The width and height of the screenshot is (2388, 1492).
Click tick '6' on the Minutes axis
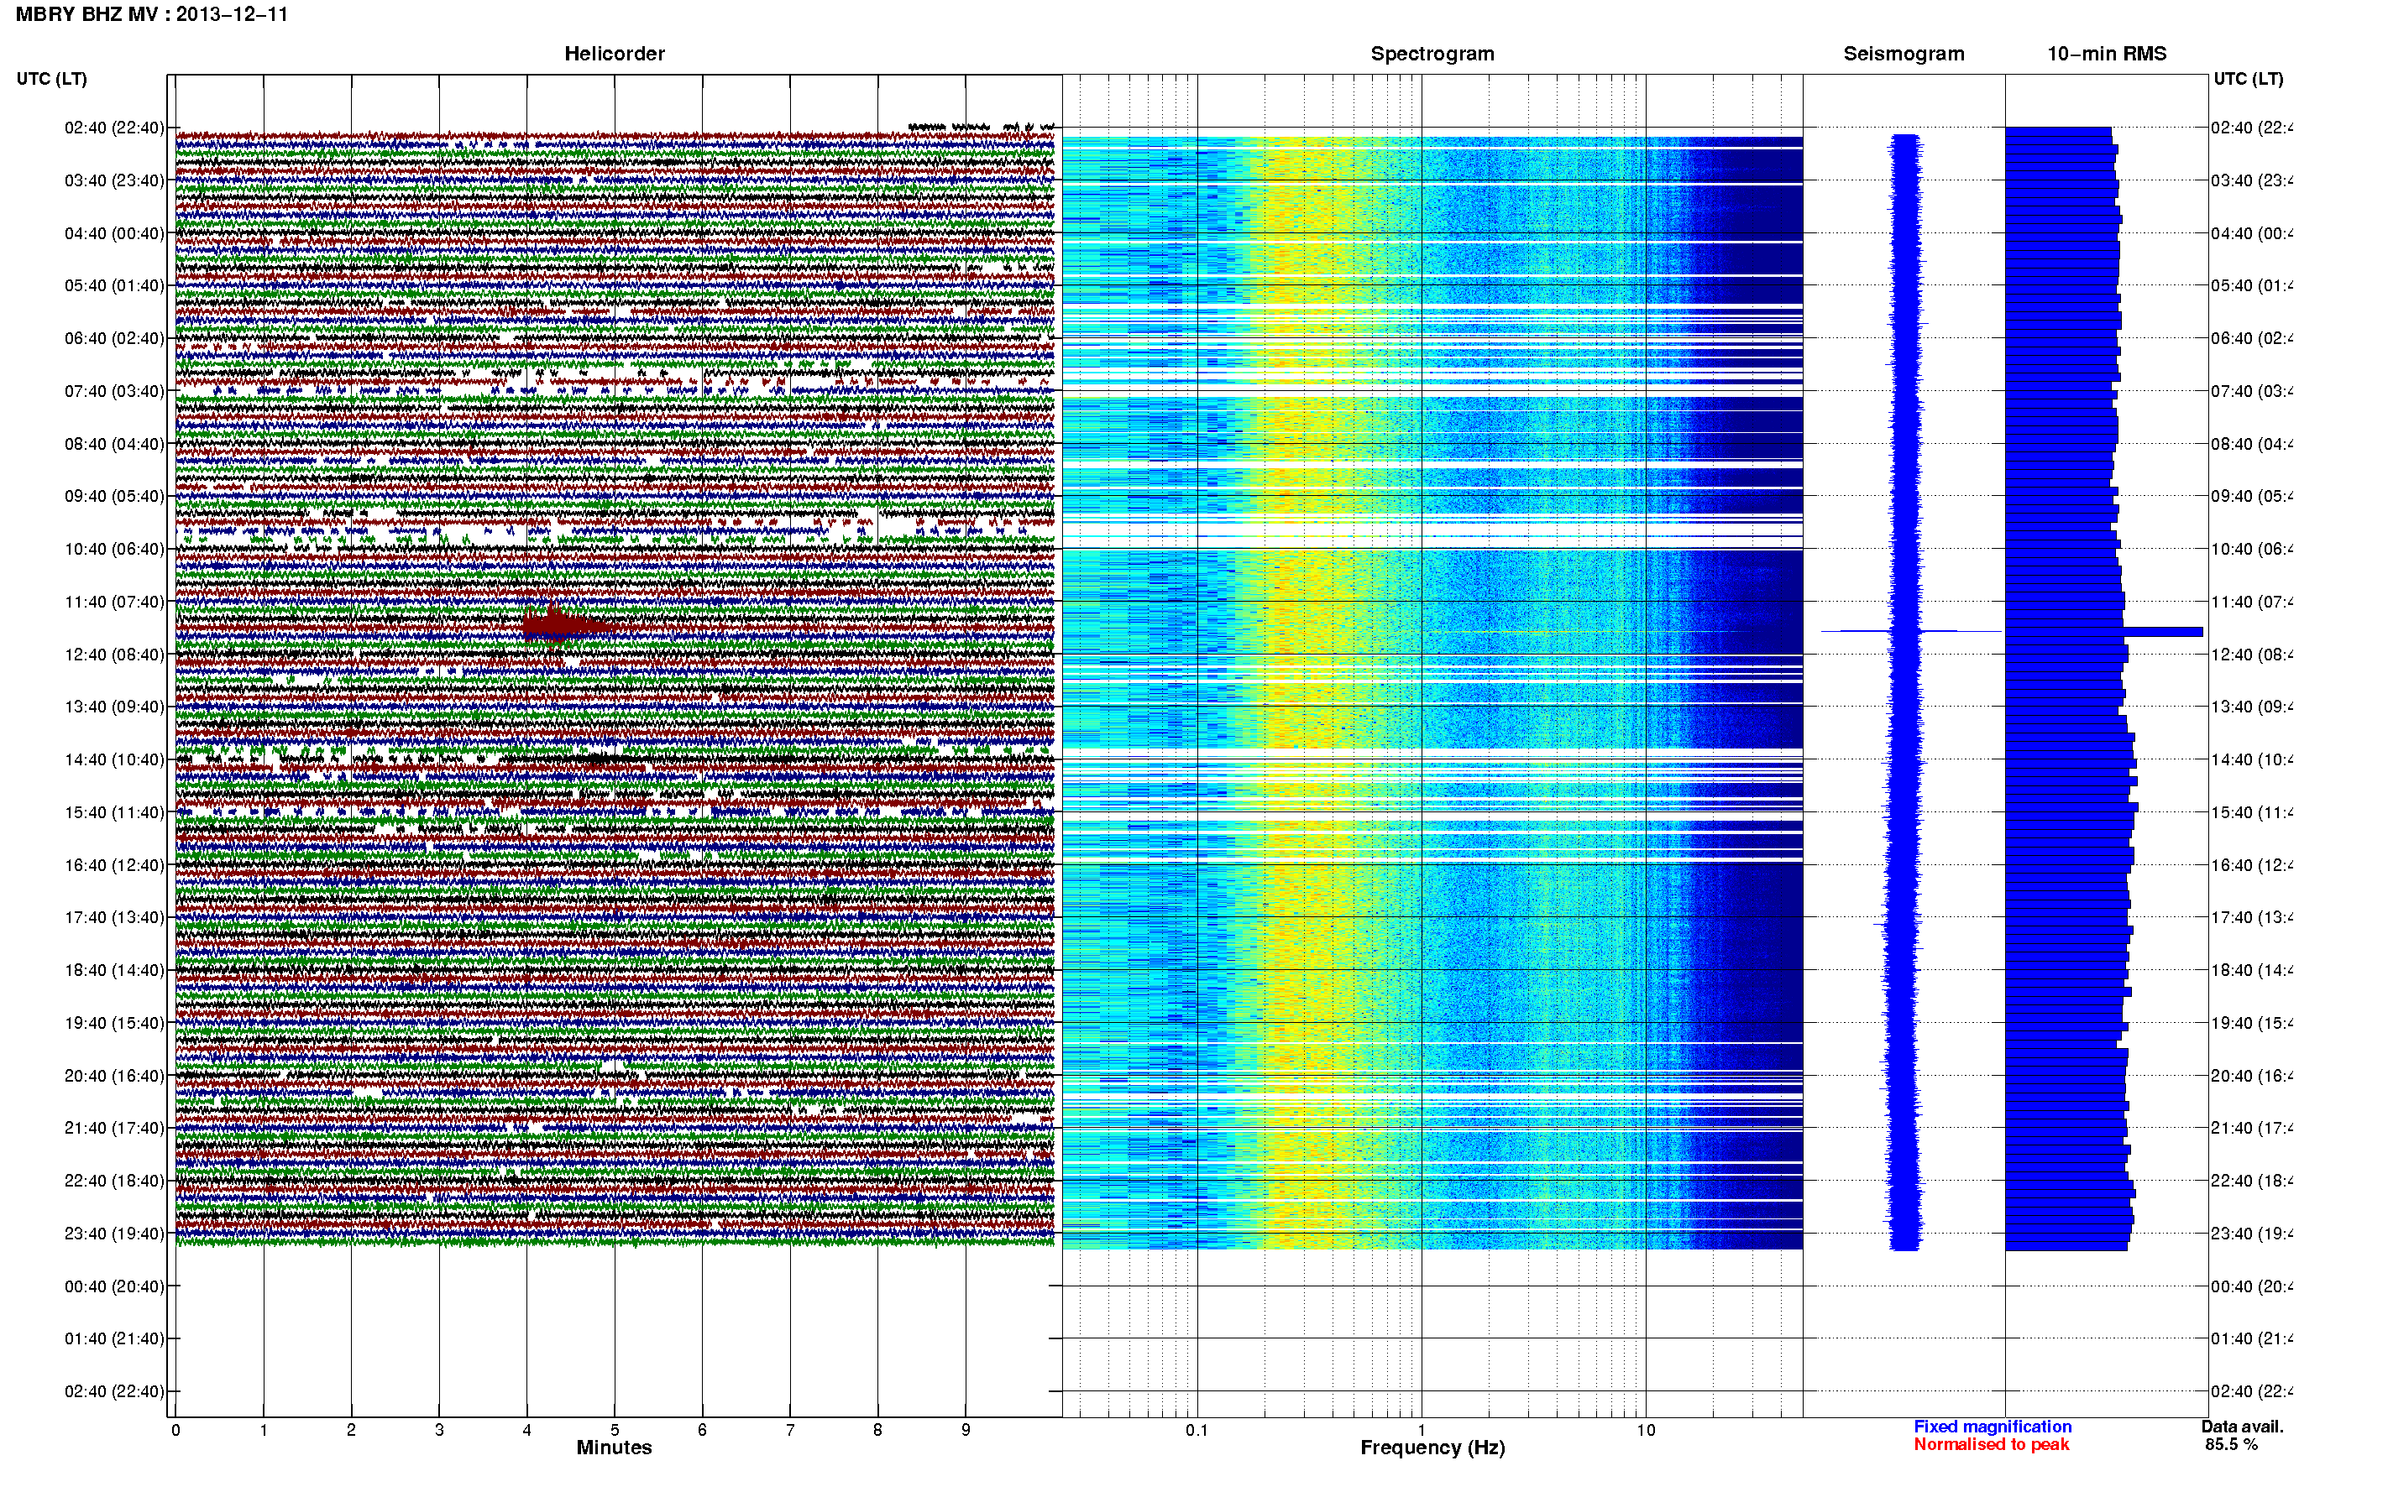tap(702, 1431)
